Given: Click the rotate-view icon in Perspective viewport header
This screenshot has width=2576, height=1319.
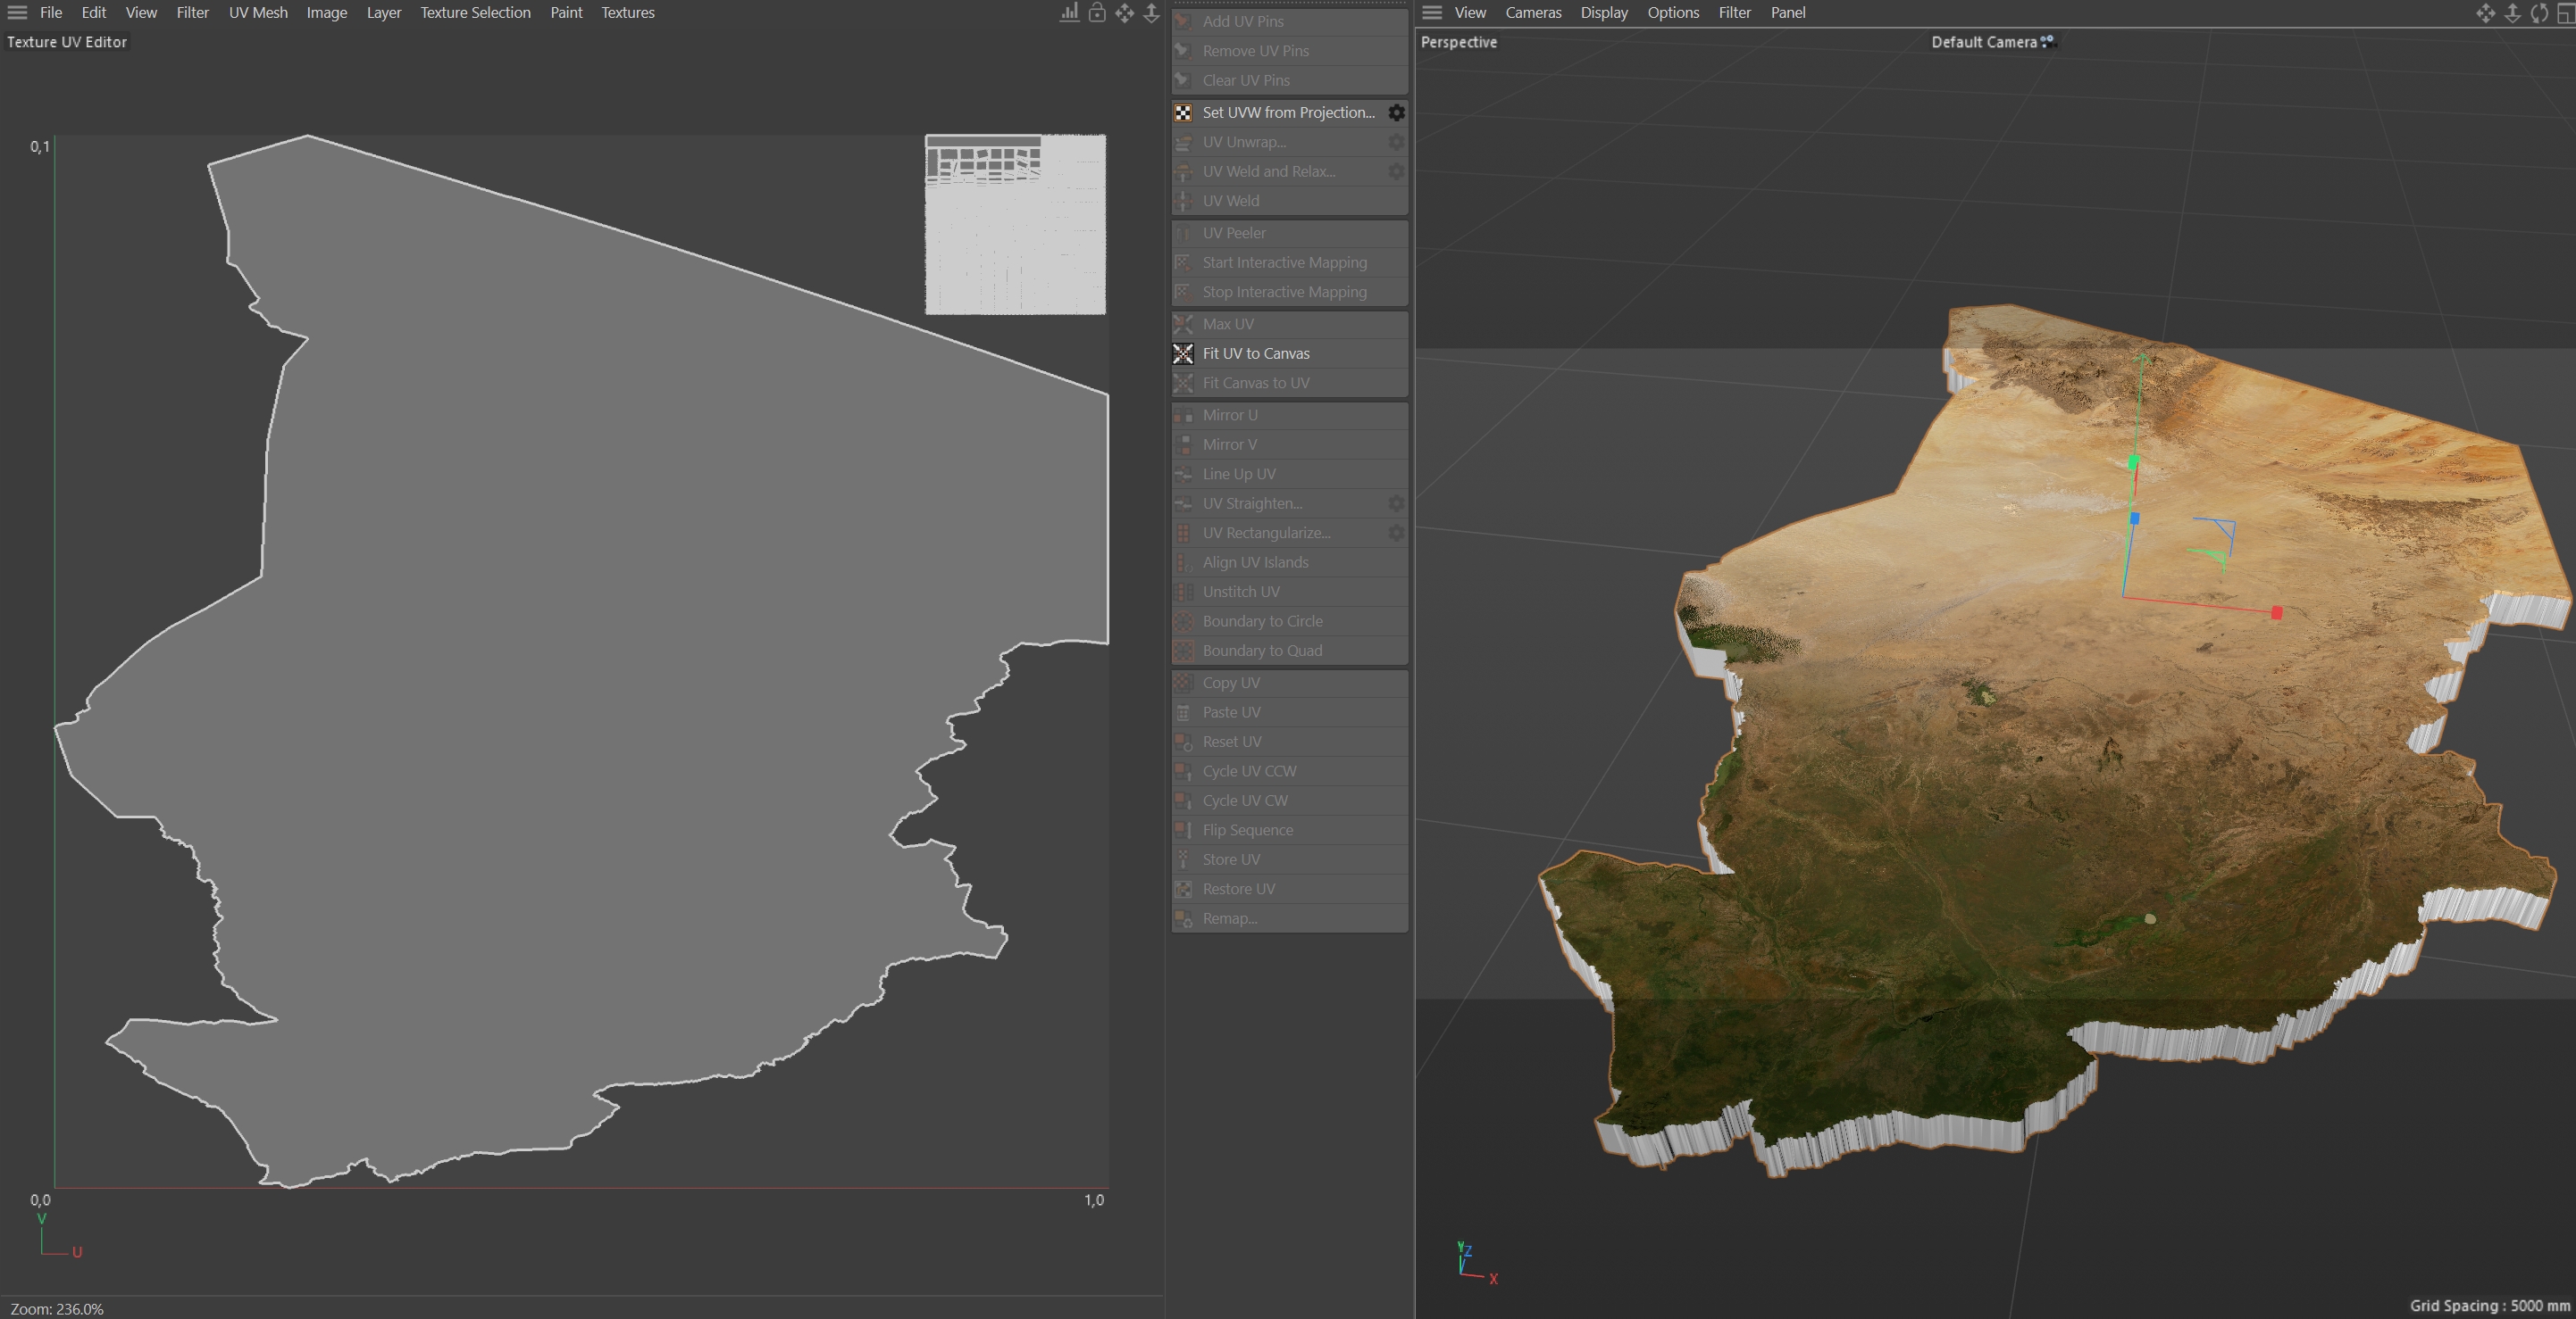Looking at the screenshot, I should click(2539, 13).
